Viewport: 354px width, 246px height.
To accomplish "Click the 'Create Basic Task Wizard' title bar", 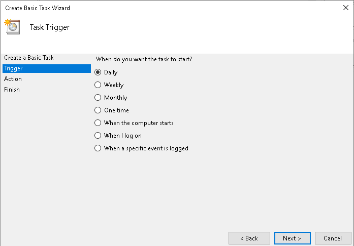I will [x=152, y=8].
